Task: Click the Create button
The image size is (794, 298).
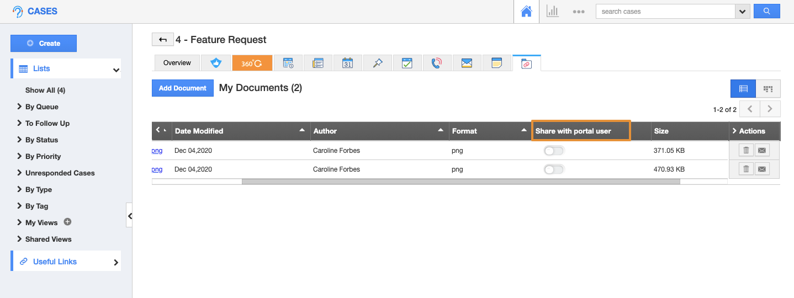Action: pyautogui.click(x=44, y=43)
